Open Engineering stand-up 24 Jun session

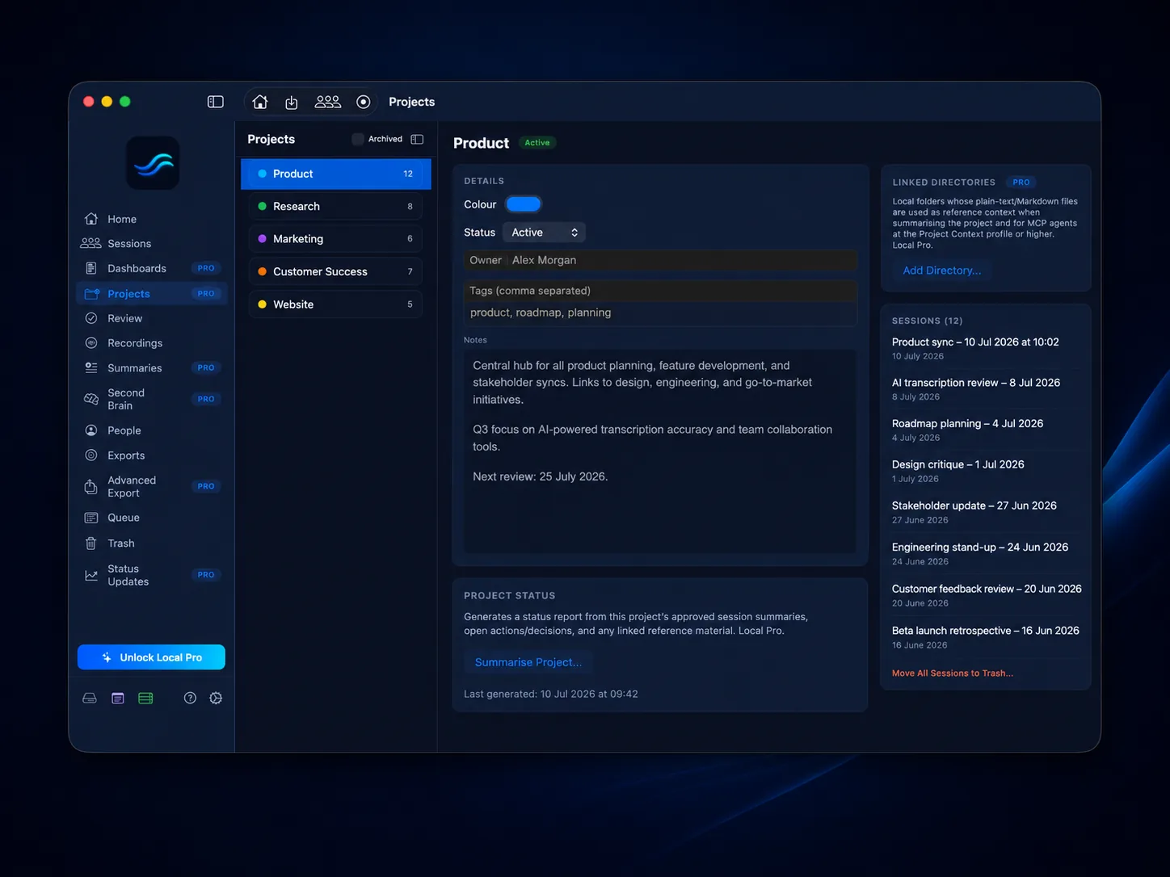(986, 553)
